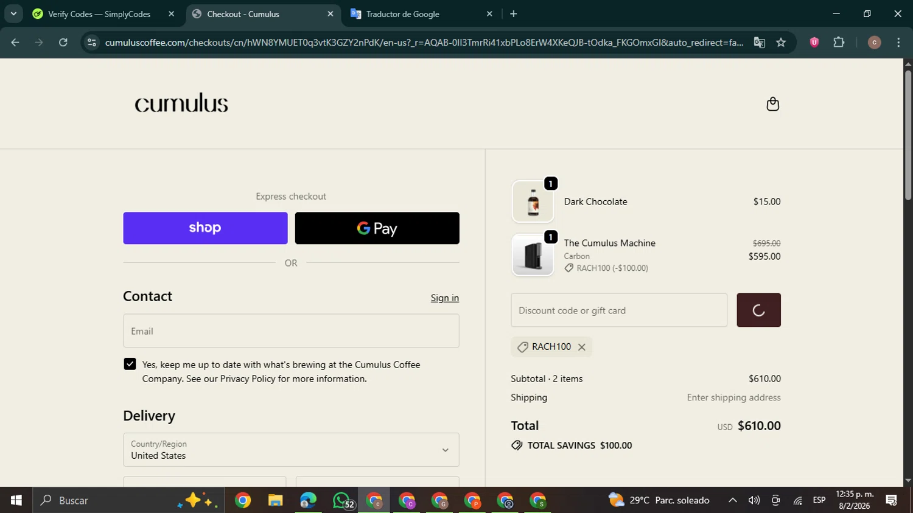Click the Enter shipping address text
Image resolution: width=913 pixels, height=513 pixels.
click(733, 397)
